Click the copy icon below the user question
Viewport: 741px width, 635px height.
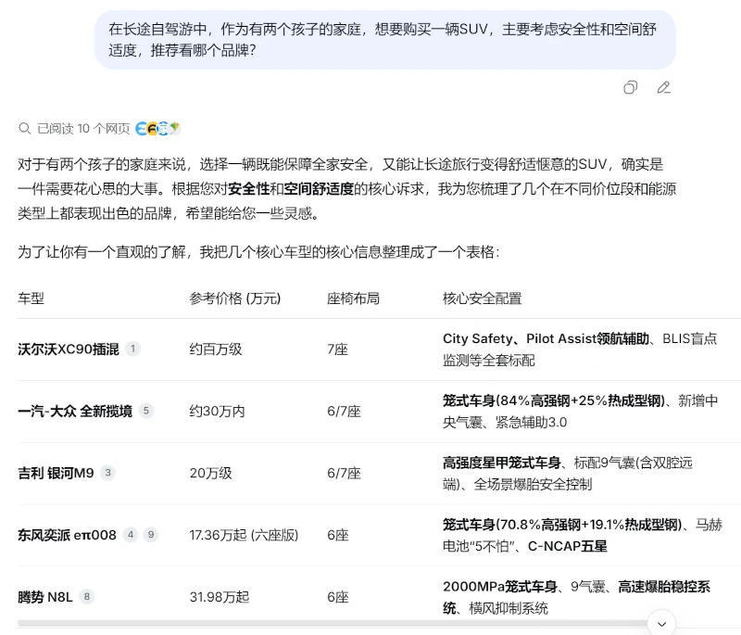click(631, 87)
